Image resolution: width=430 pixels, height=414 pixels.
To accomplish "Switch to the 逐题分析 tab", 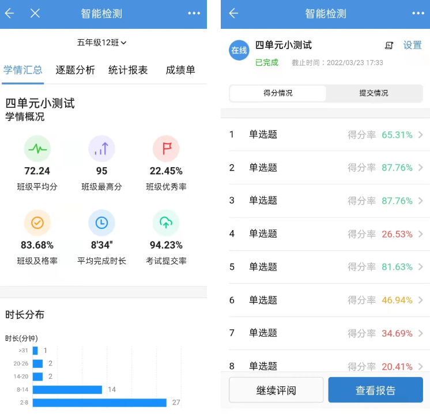I will [x=75, y=70].
